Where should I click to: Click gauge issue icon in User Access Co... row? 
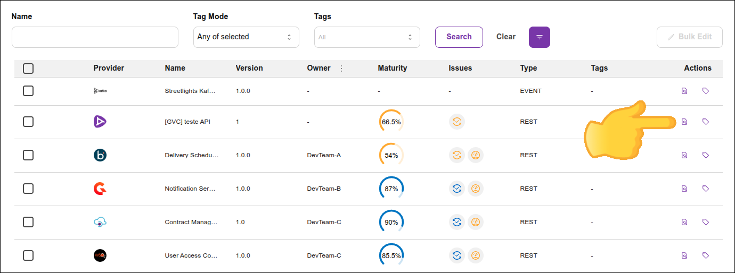coord(476,255)
